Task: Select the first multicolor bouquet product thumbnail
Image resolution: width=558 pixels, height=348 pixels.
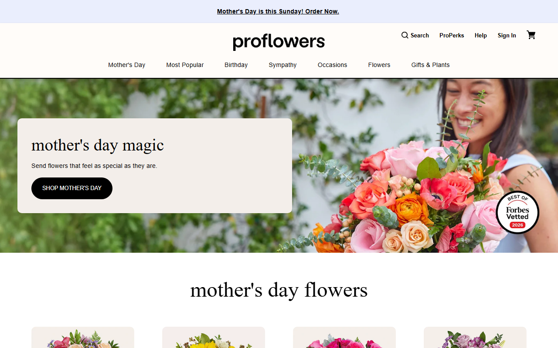Action: coord(83,338)
